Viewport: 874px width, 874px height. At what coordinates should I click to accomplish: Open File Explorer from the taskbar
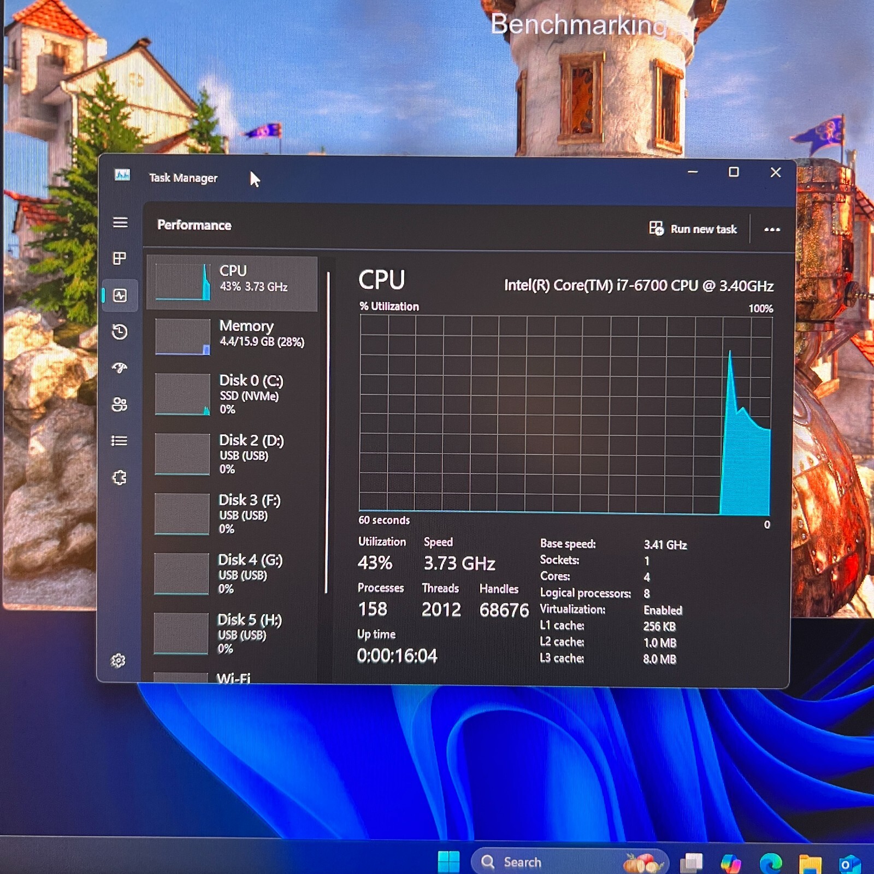pos(810,864)
